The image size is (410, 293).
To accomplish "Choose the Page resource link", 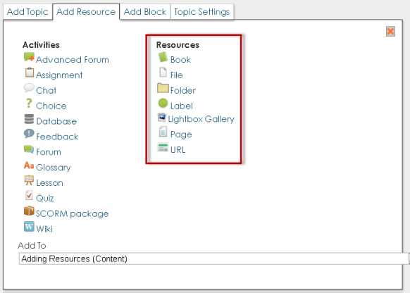I will [181, 135].
